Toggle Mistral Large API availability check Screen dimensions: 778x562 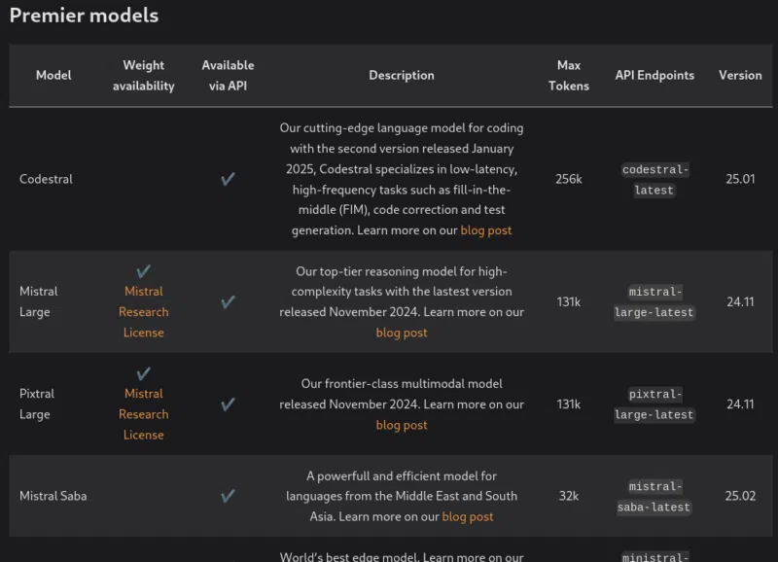[228, 302]
